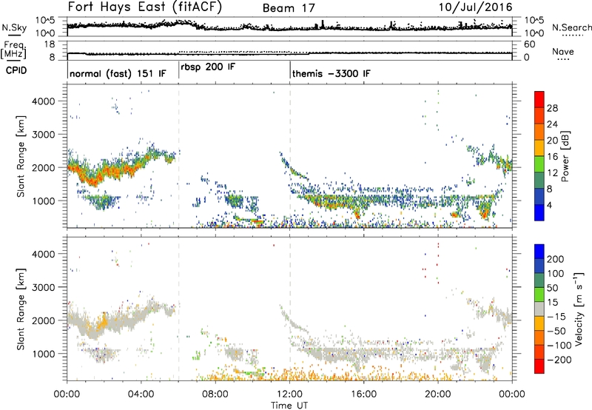The height and width of the screenshot is (410, 592).
Task: Click the '20:00' time tick label
Action: [438, 394]
